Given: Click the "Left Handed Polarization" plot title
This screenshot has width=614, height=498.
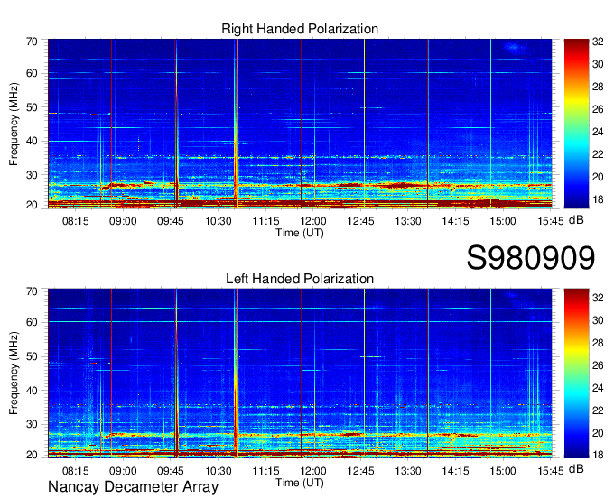Looking at the screenshot, I should click(x=300, y=279).
